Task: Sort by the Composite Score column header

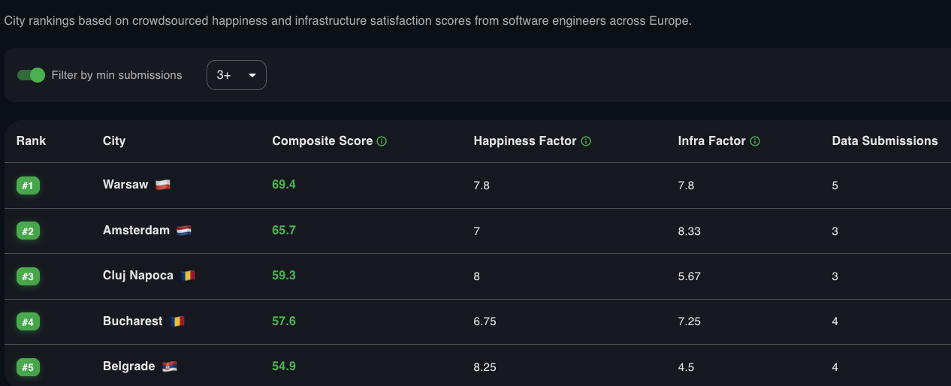Action: pyautogui.click(x=322, y=140)
